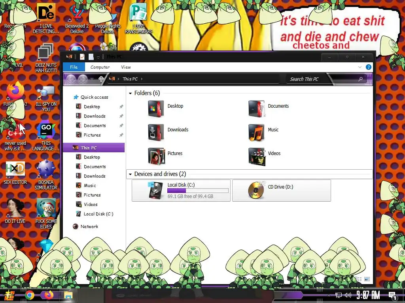
Task: Click the pin next to Quick access Downloads
Action: pyautogui.click(x=121, y=116)
